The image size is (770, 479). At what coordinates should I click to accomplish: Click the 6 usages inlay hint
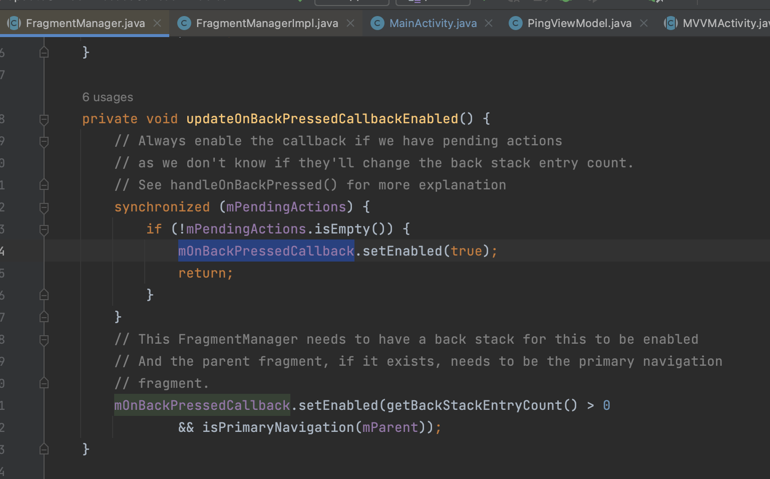click(108, 97)
